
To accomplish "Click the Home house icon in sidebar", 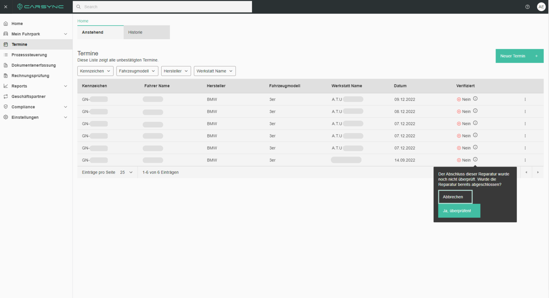I will coord(6,23).
